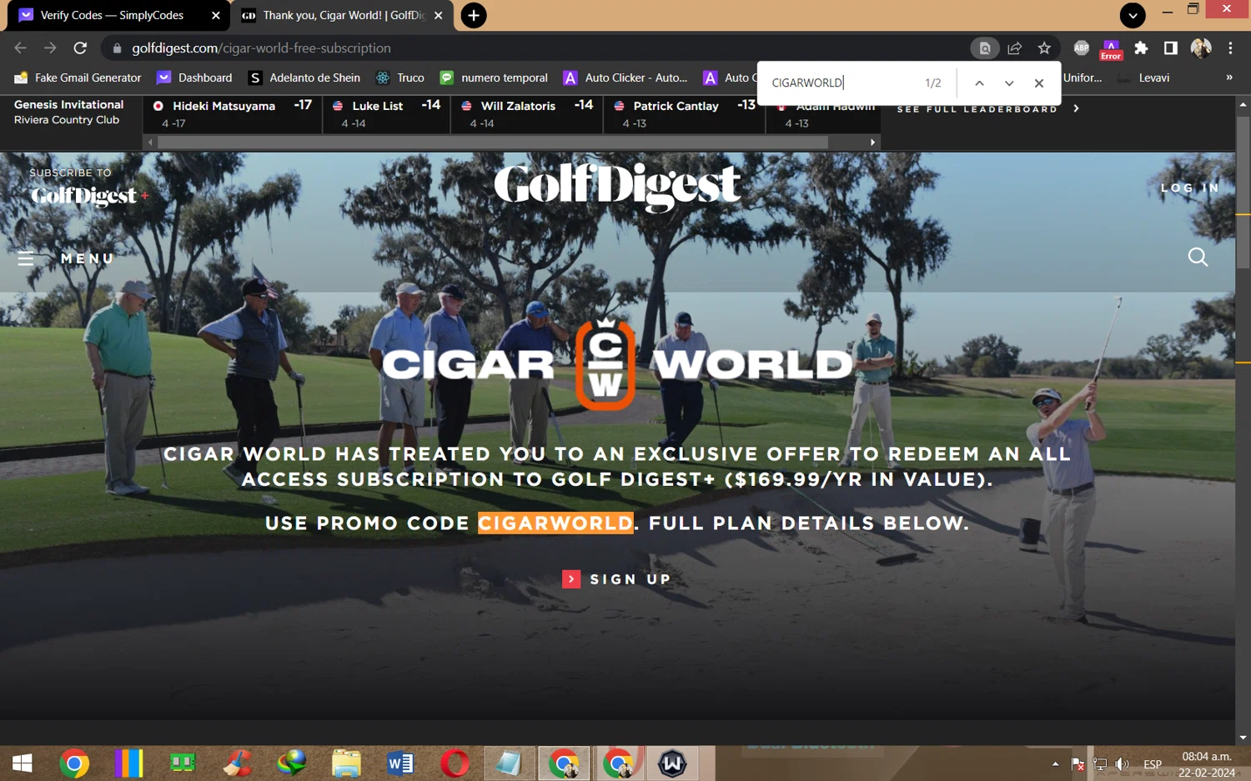Open the hamburger MENU

[x=66, y=258]
